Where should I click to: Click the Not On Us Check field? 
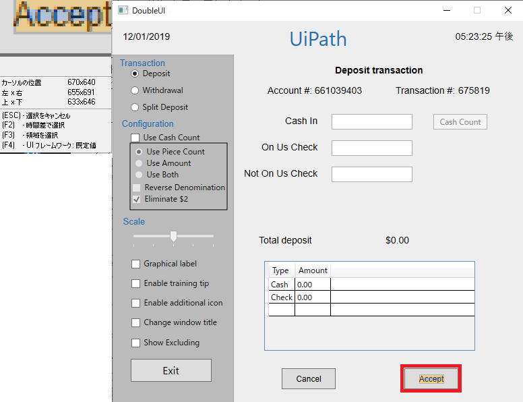[x=371, y=174]
